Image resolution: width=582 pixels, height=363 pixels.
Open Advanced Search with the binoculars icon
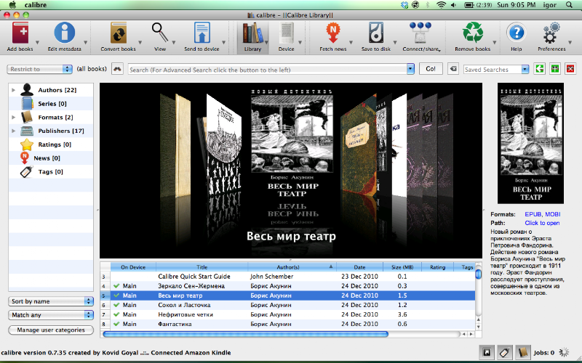coord(117,69)
